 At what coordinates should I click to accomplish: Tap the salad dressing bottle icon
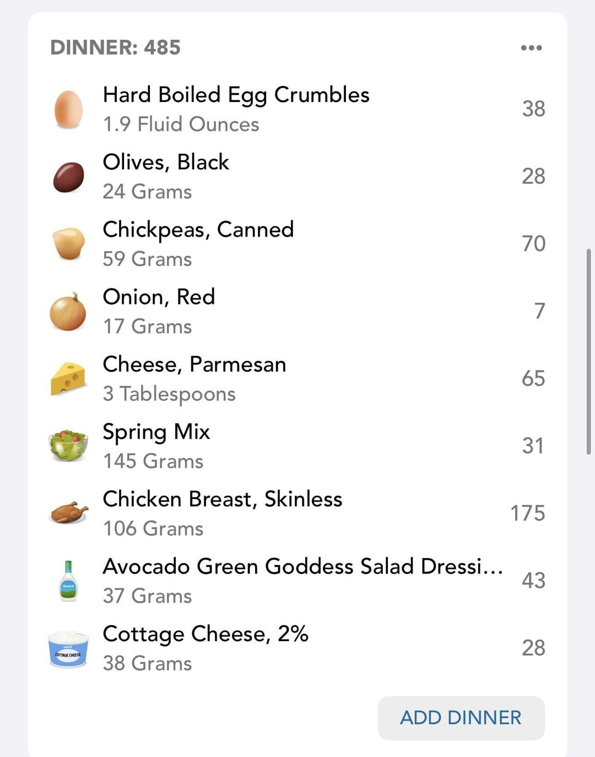pyautogui.click(x=68, y=581)
